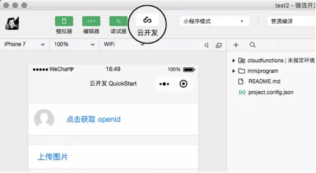Click the speaker icon to mute the simulator
This screenshot has height=173, width=316.
(x=207, y=44)
